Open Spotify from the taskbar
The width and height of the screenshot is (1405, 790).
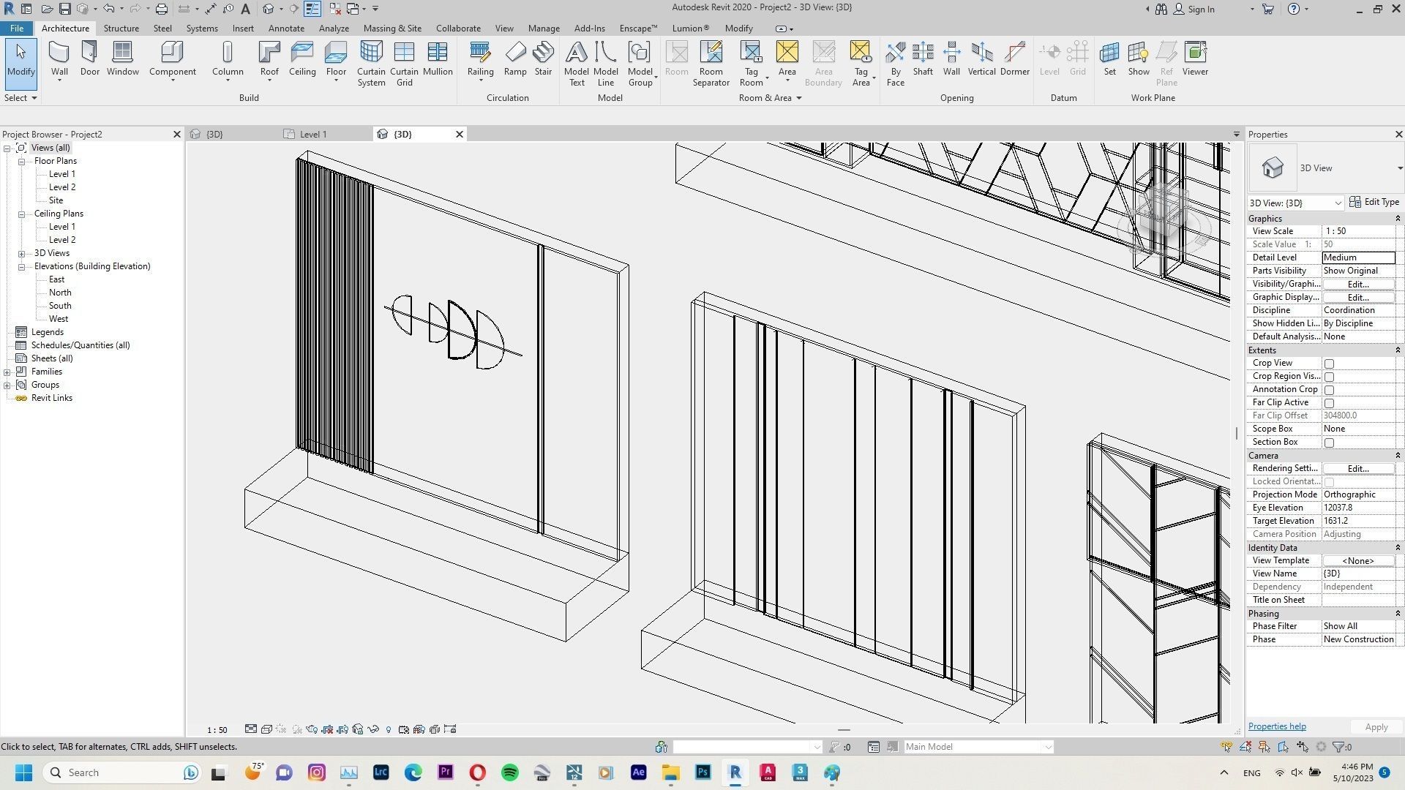click(x=510, y=772)
